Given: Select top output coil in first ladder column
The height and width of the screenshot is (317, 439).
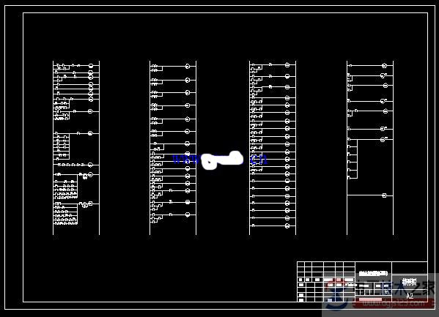Looking at the screenshot, I should click(91, 66).
